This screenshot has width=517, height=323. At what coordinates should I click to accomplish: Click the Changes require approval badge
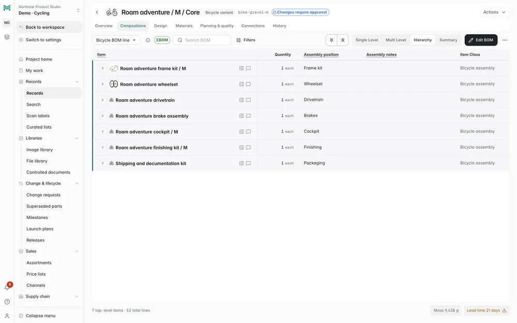(300, 12)
